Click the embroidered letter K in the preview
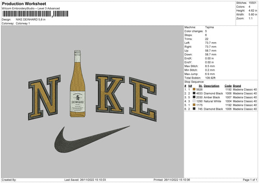Viewport: 259px width, 183px height. coord(110,94)
